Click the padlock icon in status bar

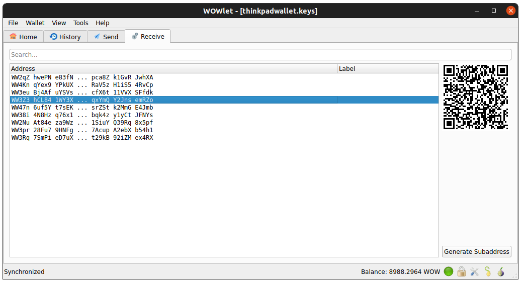coord(462,271)
